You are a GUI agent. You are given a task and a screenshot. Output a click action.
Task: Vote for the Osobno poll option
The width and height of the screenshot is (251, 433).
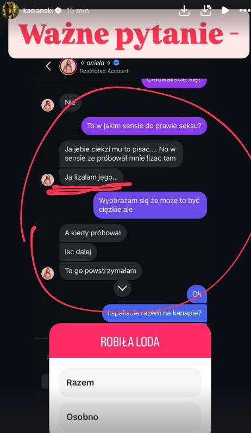pyautogui.click(x=130, y=417)
